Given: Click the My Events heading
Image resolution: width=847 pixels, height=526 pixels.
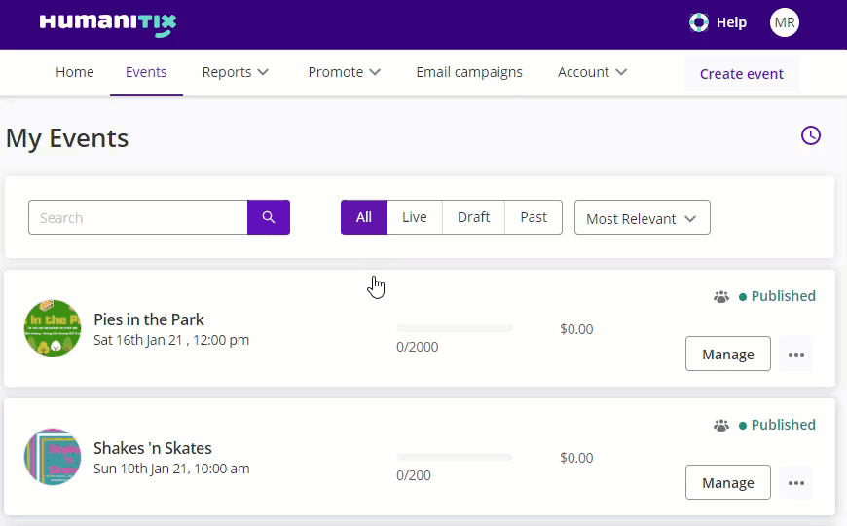Looking at the screenshot, I should point(67,139).
